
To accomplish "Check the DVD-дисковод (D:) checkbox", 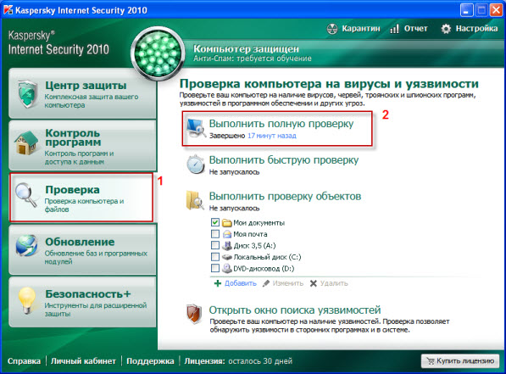I will [215, 268].
